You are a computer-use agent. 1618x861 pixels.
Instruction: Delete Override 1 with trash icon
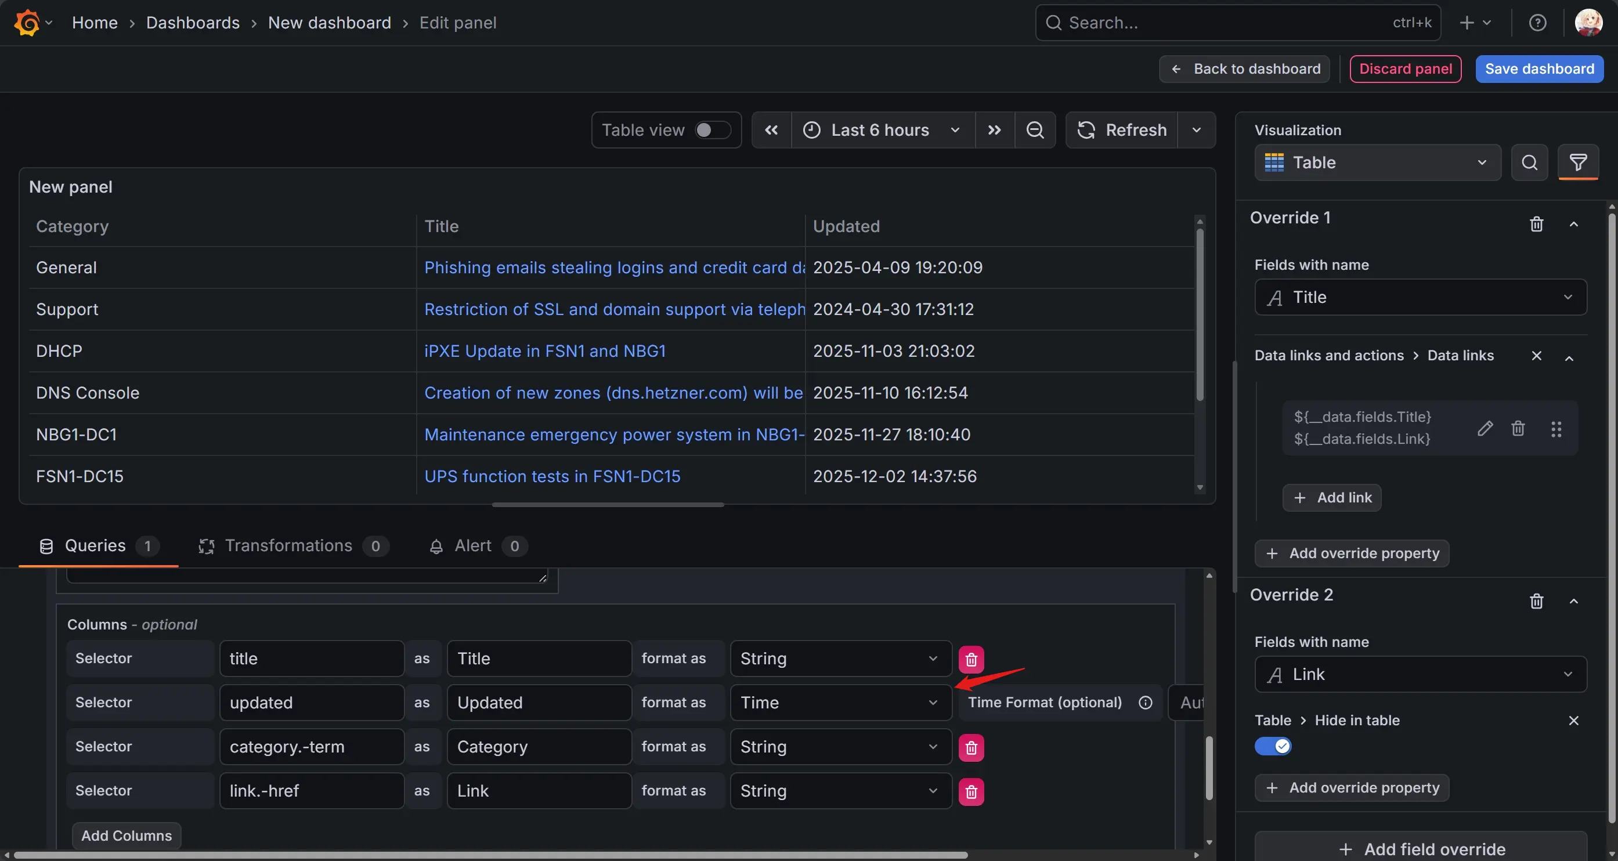click(x=1536, y=224)
